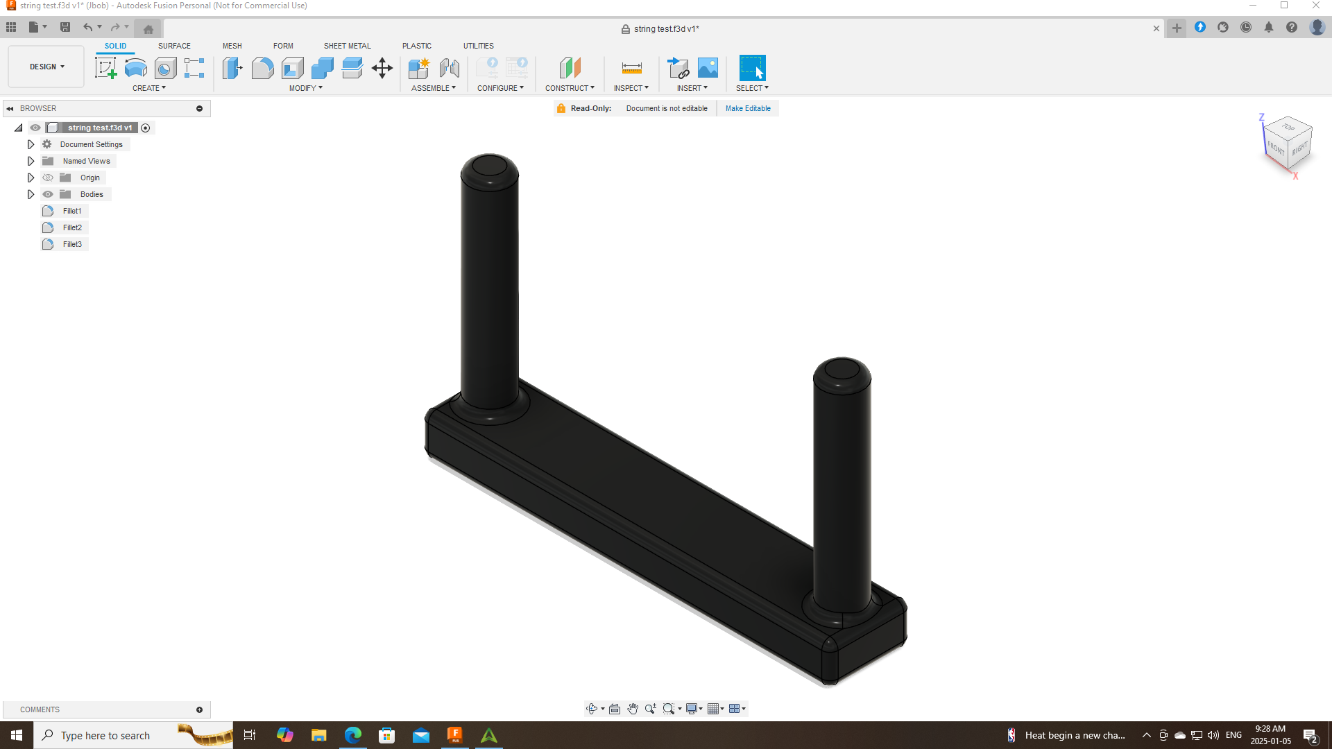The width and height of the screenshot is (1332, 749).
Task: Select Fillet1 in the browser
Action: coord(72,211)
